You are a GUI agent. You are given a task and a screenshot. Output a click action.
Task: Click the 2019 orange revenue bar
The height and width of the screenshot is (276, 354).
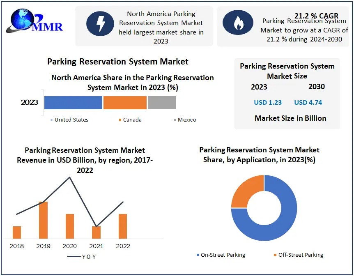(43, 220)
